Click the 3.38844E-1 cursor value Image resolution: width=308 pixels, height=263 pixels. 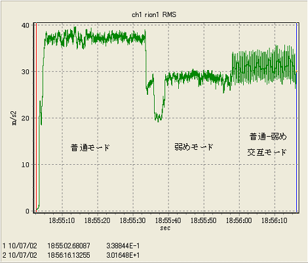(x=123, y=246)
